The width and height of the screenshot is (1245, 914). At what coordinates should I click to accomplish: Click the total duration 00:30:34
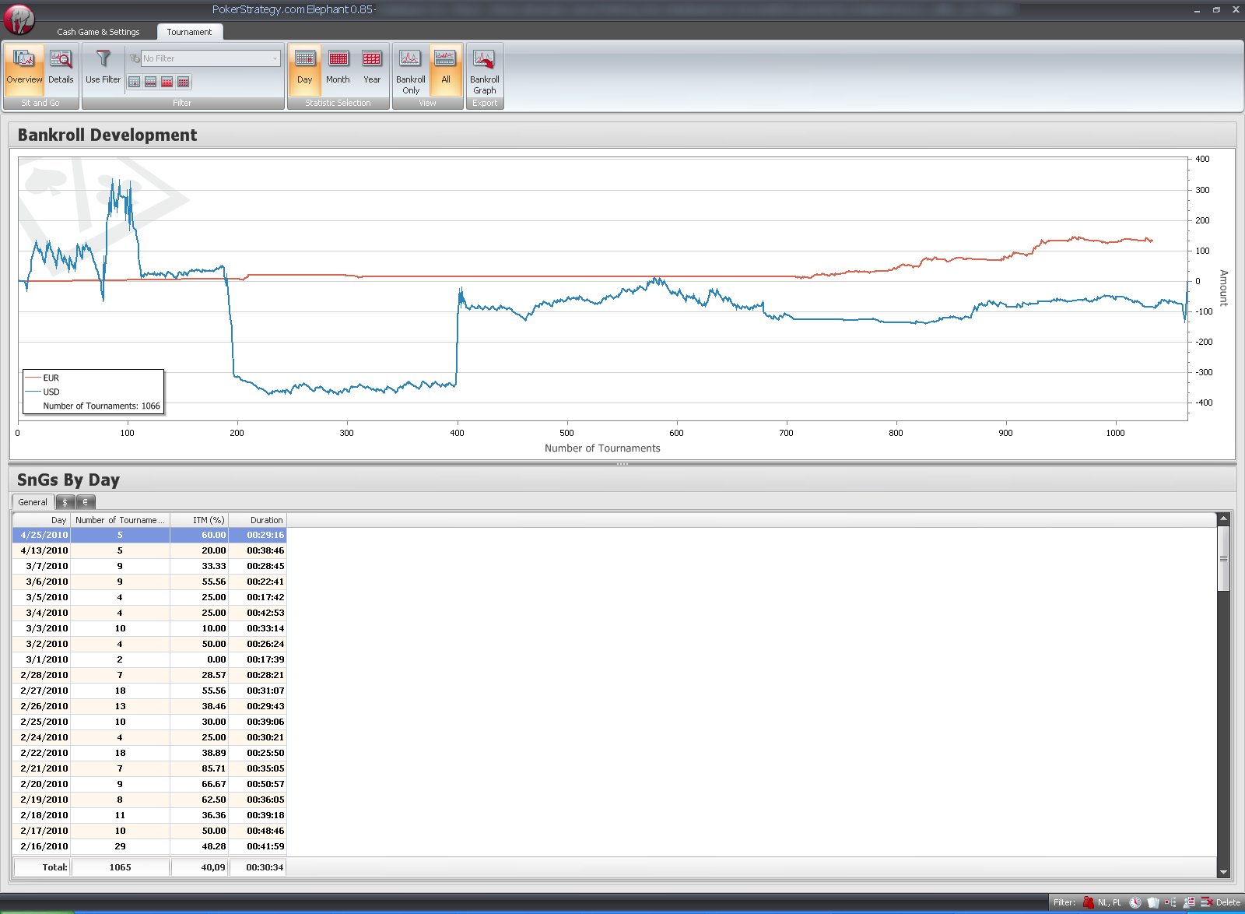tap(258, 867)
